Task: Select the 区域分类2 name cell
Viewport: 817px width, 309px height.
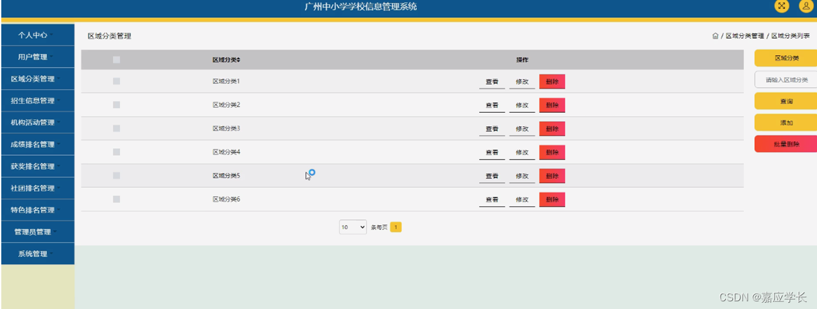Action: [226, 104]
